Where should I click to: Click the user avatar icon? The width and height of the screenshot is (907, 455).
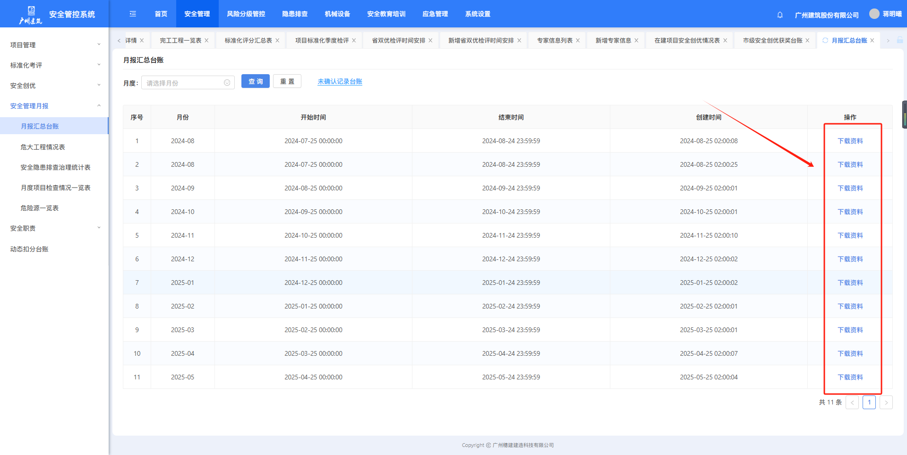[x=874, y=14]
